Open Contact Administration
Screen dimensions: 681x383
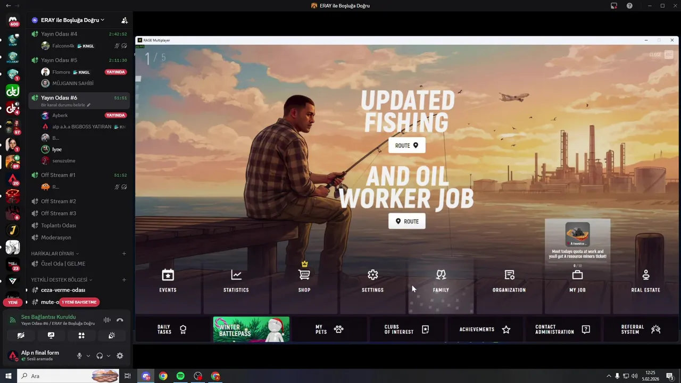(563, 329)
